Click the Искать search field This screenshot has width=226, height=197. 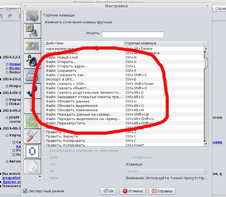pyautogui.click(x=133, y=35)
